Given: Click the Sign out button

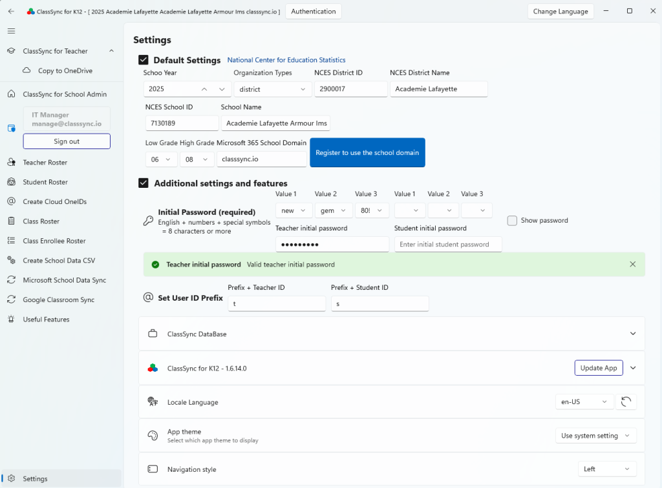Looking at the screenshot, I should point(67,141).
